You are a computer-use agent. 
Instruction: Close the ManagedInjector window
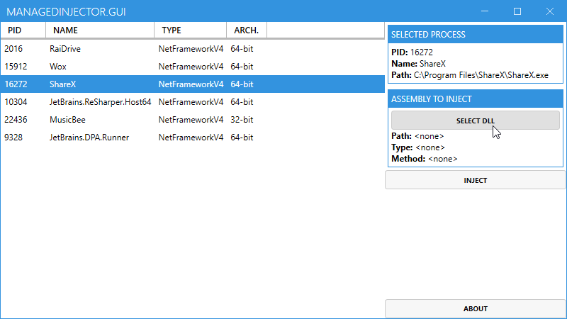(x=550, y=11)
